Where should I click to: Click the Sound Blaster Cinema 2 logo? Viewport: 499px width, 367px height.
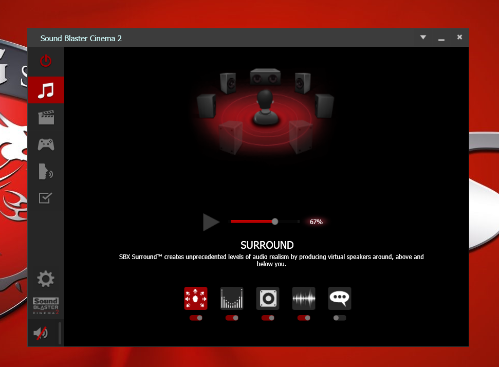(x=46, y=305)
